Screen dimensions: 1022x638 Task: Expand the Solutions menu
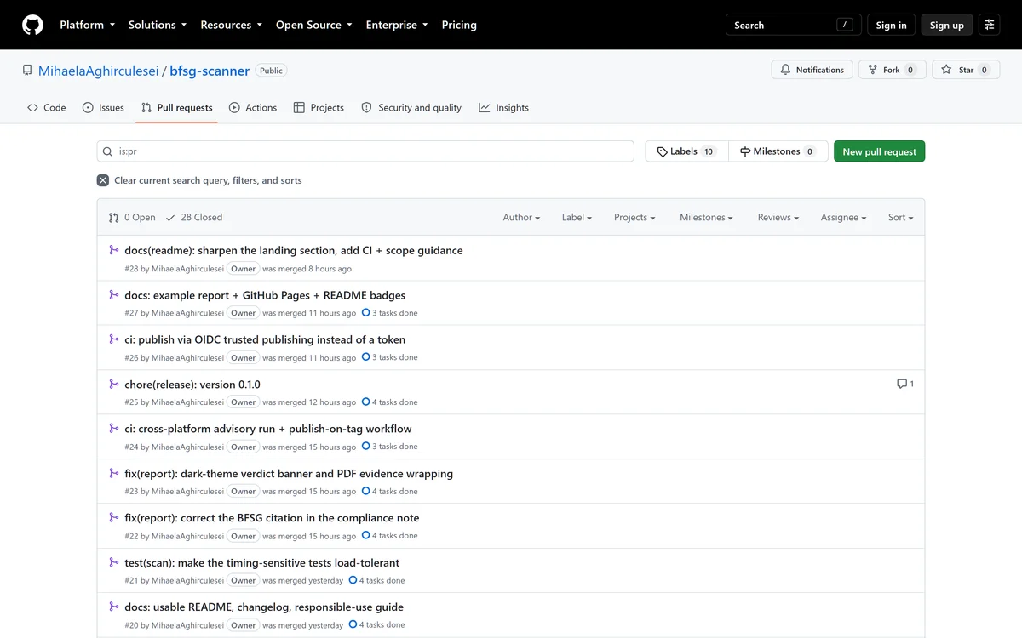click(x=158, y=25)
